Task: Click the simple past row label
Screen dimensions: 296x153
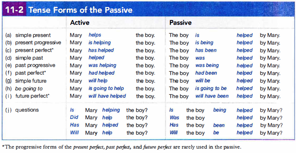Action: tap(29, 58)
